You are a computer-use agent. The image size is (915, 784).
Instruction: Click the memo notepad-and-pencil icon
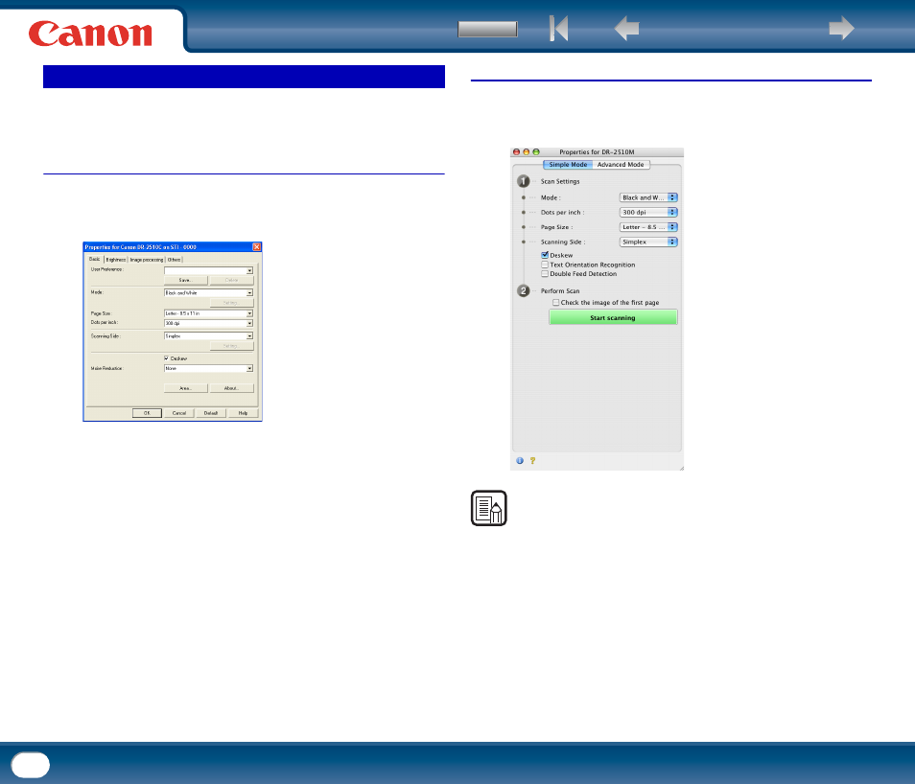tap(489, 508)
